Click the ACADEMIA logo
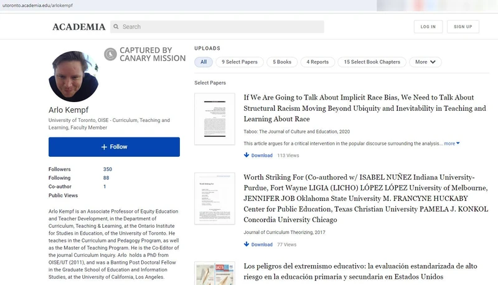The width and height of the screenshot is (498, 285). pos(79,27)
